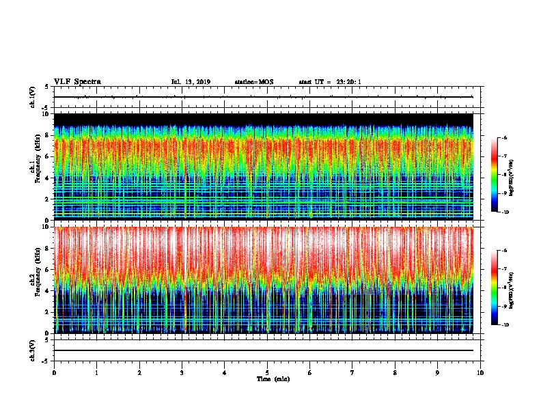Click the "-10" tick on ch.1 color bar

coord(505,212)
